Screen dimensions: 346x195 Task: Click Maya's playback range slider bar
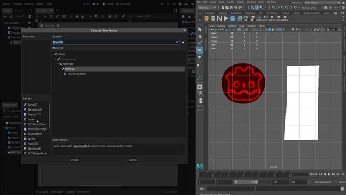tap(246, 182)
